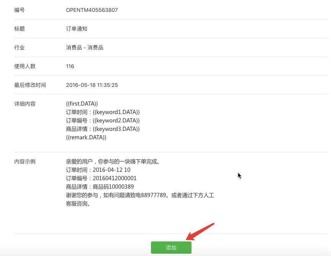Screen dimensions: 331x256
Task: Click the 详细内容 field label
Action: [25, 104]
